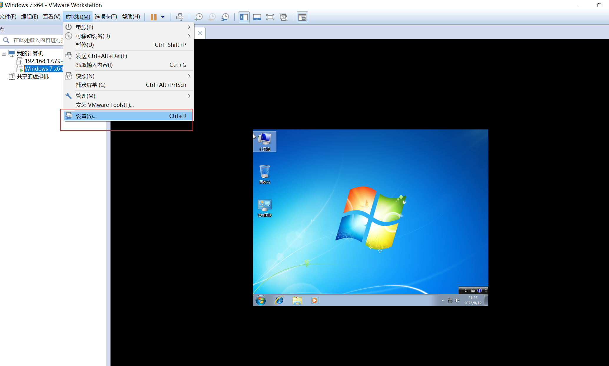
Task: Open the 查看(V) menu
Action: click(x=52, y=17)
